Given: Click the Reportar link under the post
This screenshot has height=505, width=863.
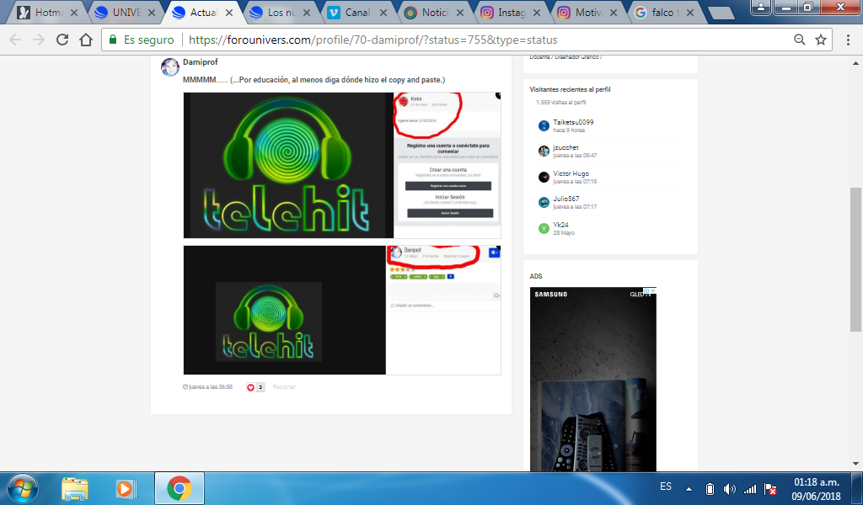Looking at the screenshot, I should click(284, 387).
